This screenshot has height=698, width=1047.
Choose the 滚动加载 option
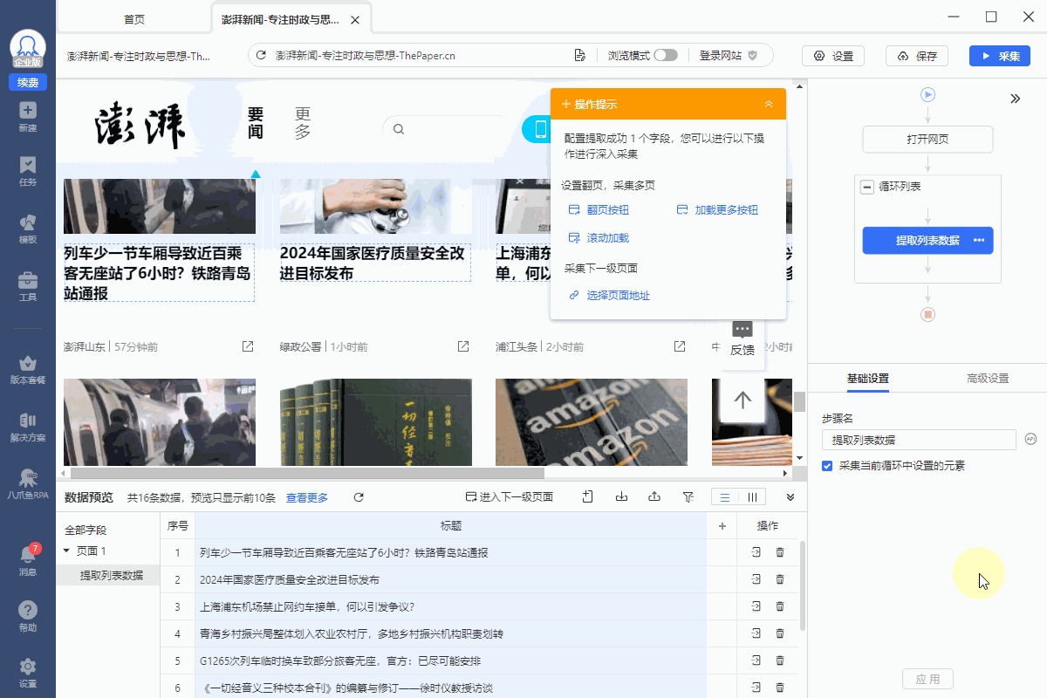(599, 238)
